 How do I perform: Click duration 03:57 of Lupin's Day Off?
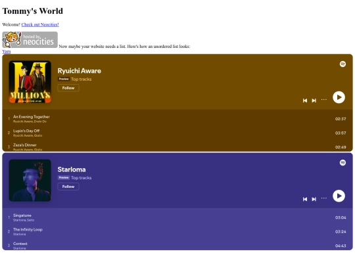[x=341, y=133]
